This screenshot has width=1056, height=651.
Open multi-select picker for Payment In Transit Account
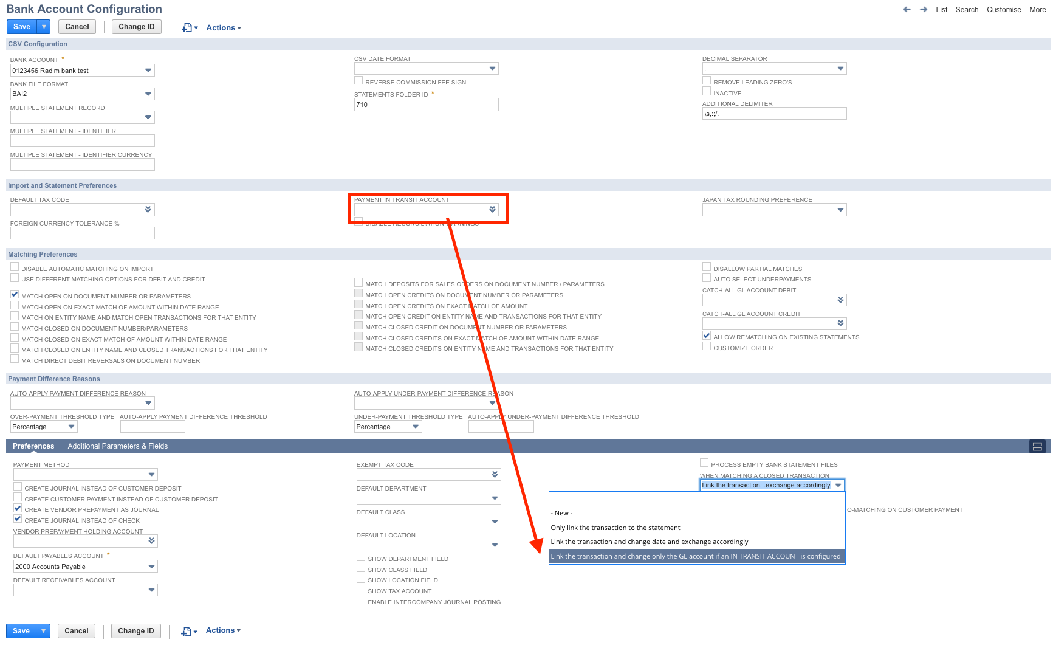click(492, 209)
